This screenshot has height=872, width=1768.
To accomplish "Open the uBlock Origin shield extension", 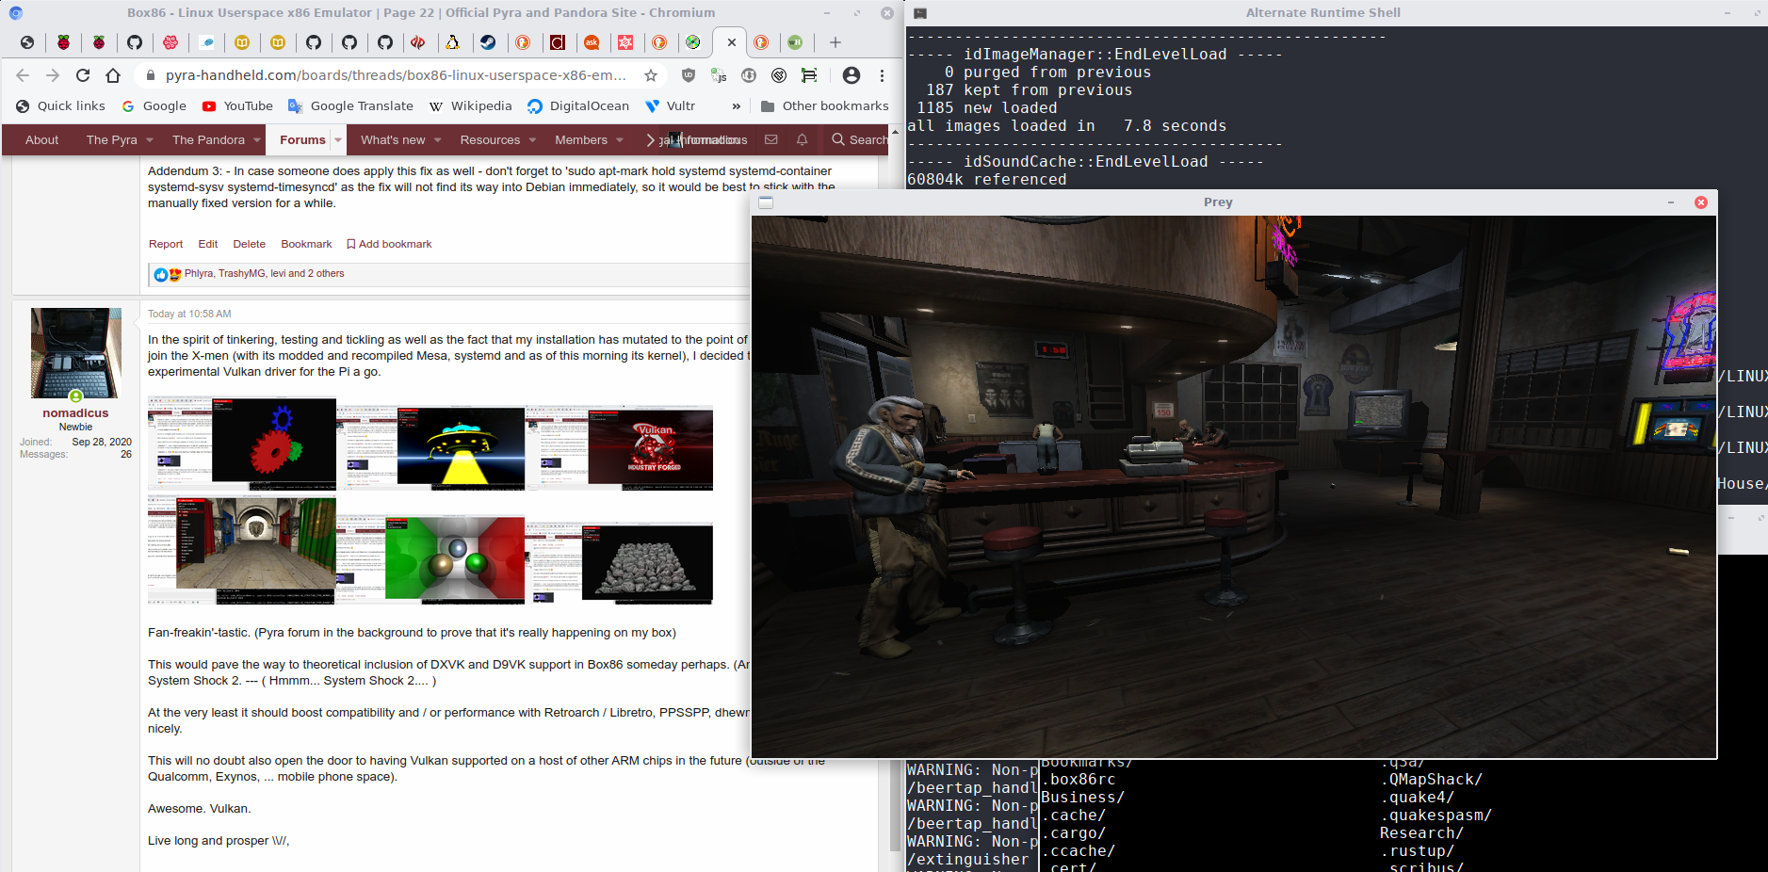I will pyautogui.click(x=689, y=75).
